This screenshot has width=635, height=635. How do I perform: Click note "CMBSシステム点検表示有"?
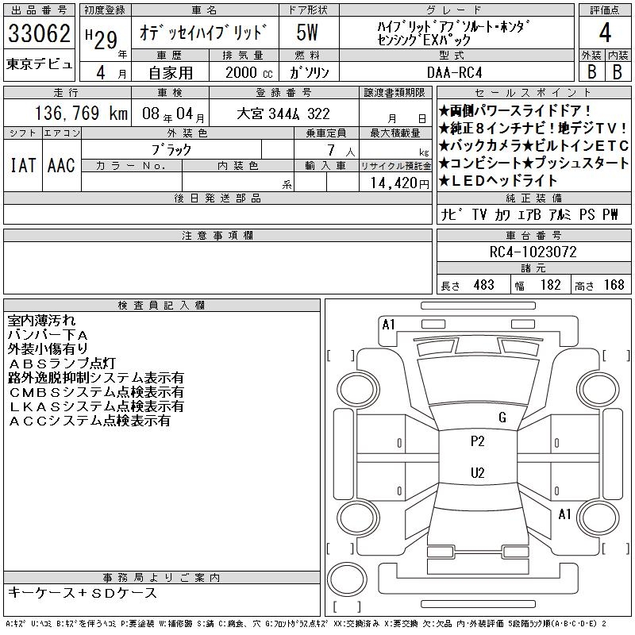click(x=96, y=392)
